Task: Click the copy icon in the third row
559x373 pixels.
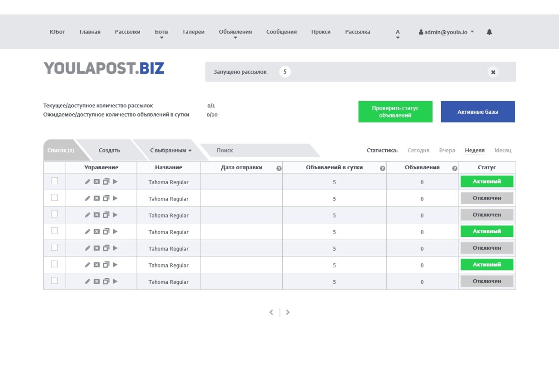Action: pyautogui.click(x=106, y=215)
